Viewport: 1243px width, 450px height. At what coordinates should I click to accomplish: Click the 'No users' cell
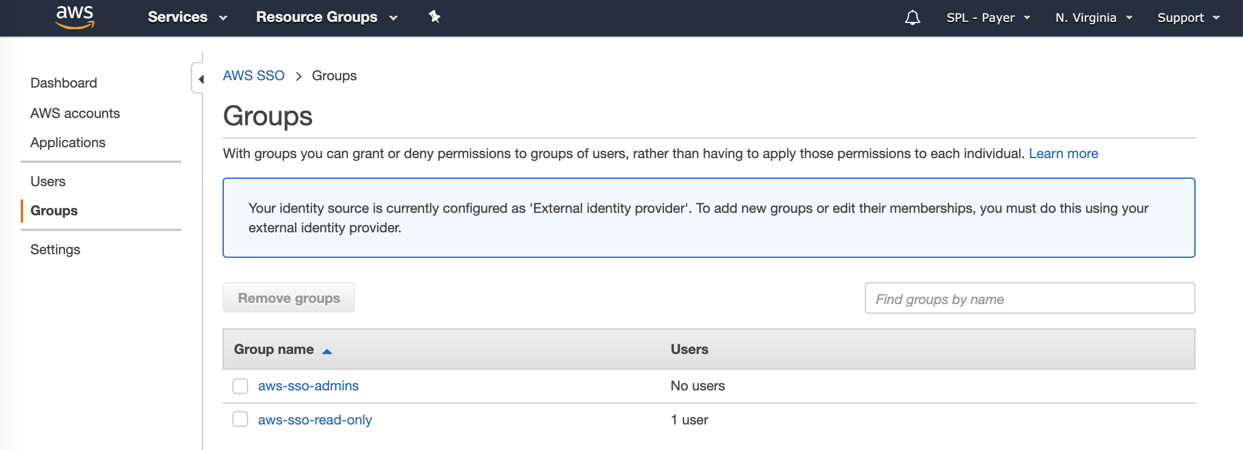tap(698, 386)
